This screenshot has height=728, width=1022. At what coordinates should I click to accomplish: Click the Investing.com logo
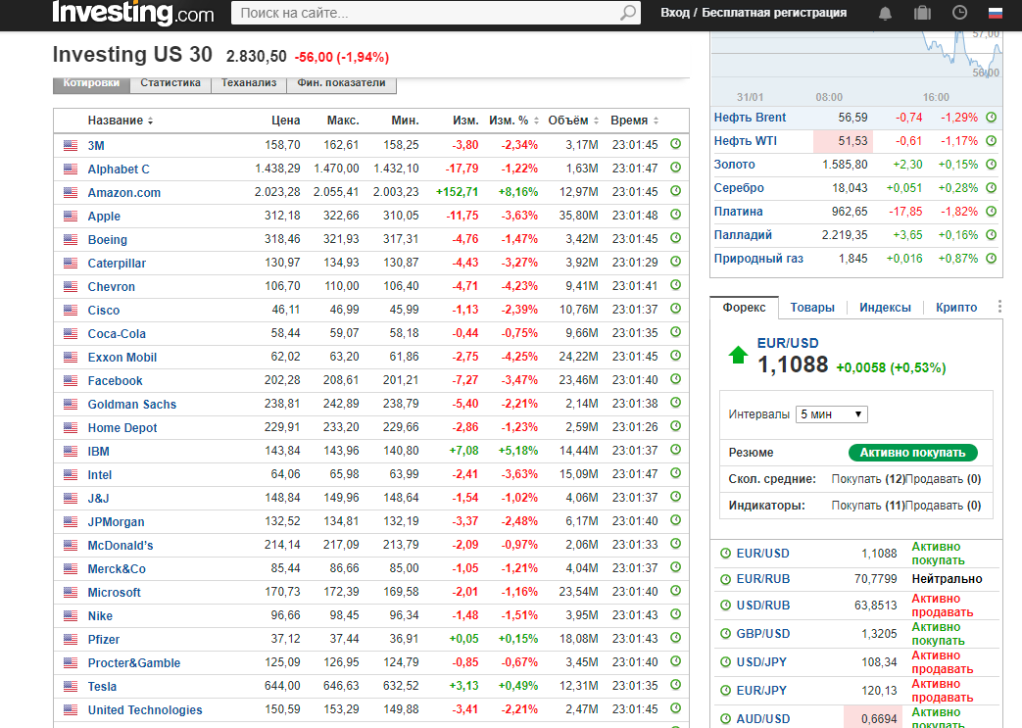133,13
